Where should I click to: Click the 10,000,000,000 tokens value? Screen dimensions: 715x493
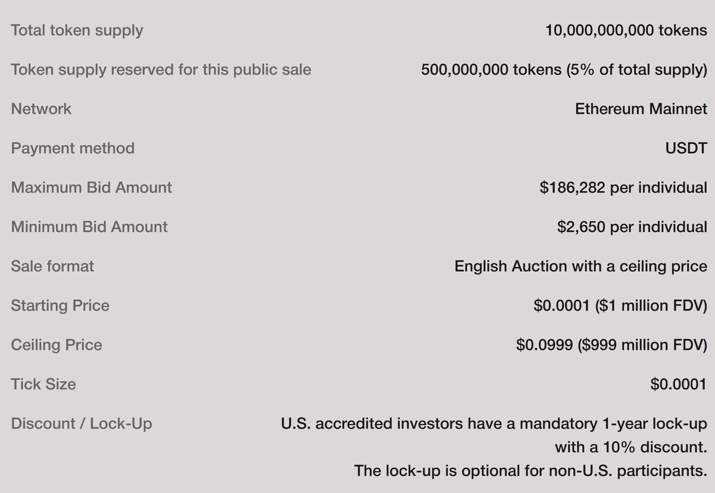tap(626, 30)
